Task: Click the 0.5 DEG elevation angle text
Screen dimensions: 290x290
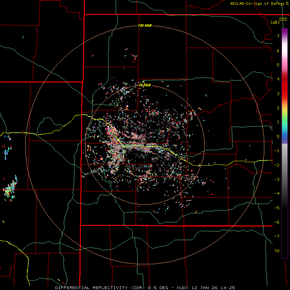Action: [x=158, y=288]
